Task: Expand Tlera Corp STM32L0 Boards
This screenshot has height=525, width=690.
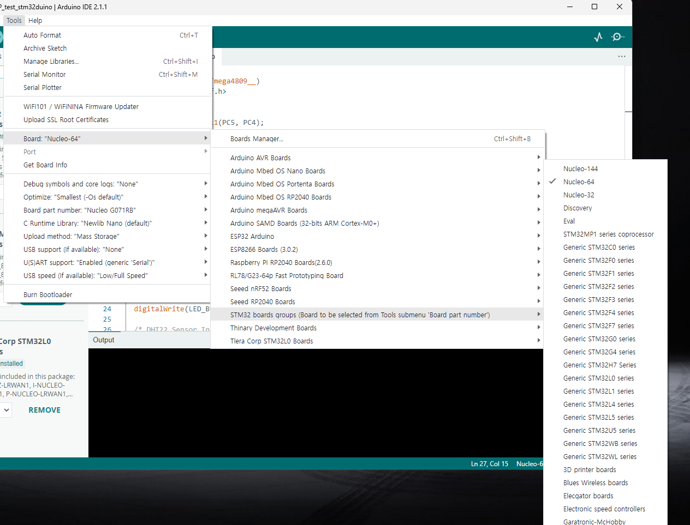Action: click(377, 341)
